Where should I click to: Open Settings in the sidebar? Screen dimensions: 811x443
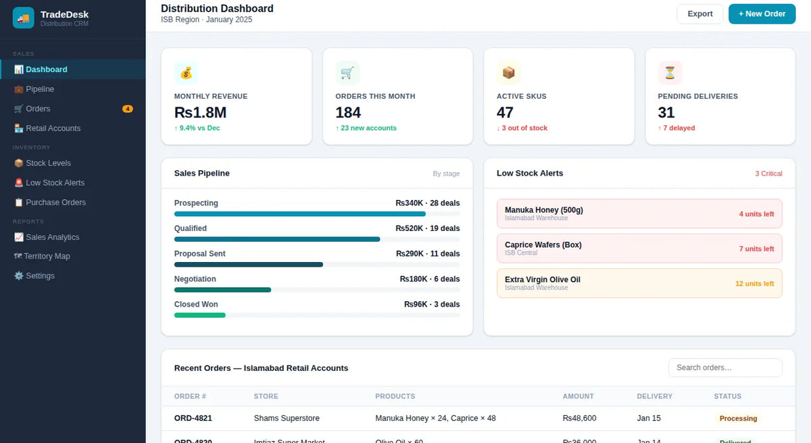(73, 276)
